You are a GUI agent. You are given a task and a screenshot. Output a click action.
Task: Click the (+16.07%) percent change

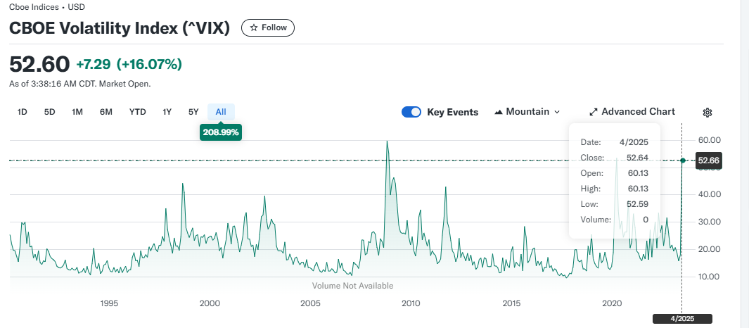[x=149, y=64]
